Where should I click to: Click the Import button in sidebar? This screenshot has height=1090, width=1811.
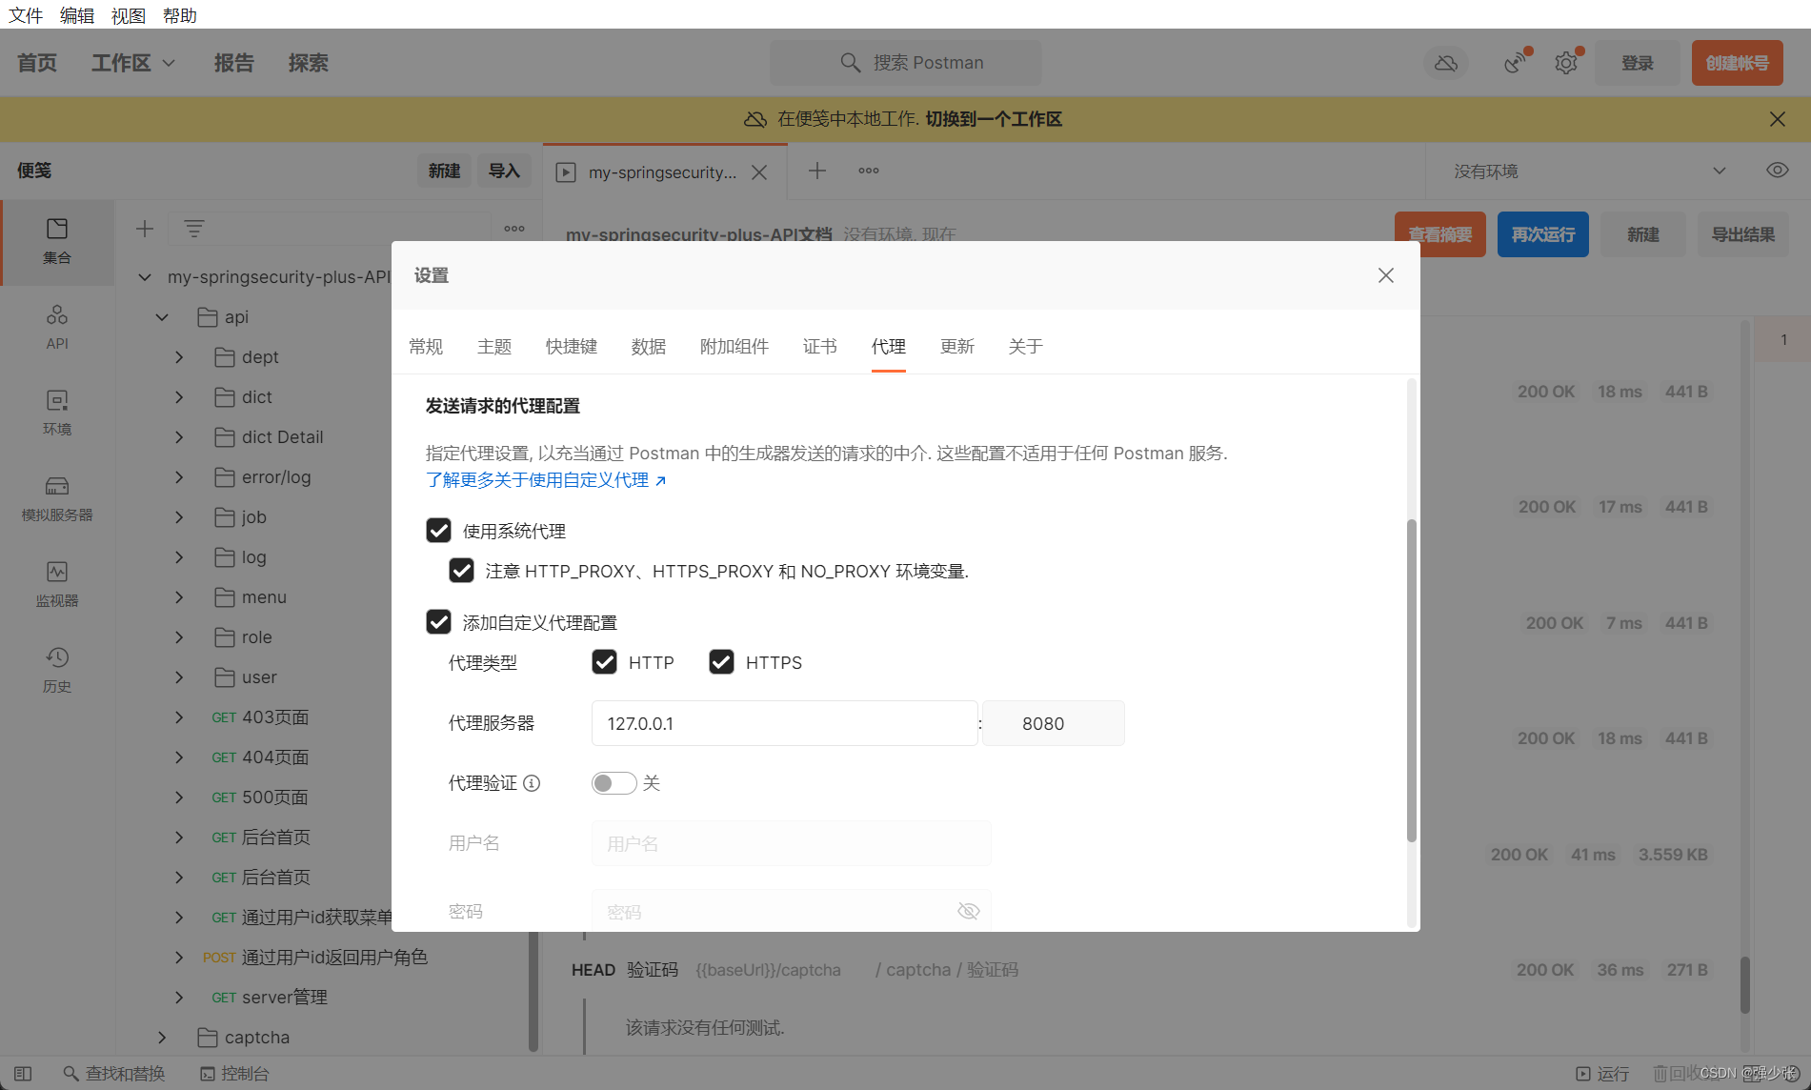point(504,171)
